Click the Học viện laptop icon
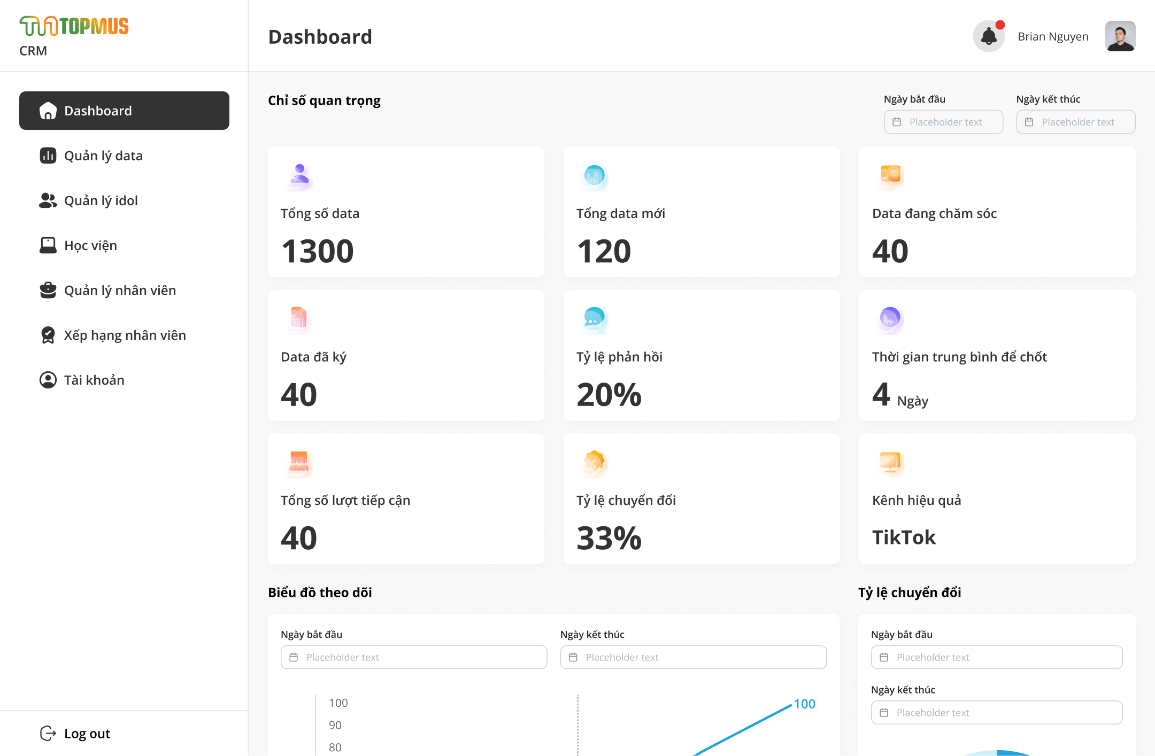1155x756 pixels. pyautogui.click(x=48, y=245)
